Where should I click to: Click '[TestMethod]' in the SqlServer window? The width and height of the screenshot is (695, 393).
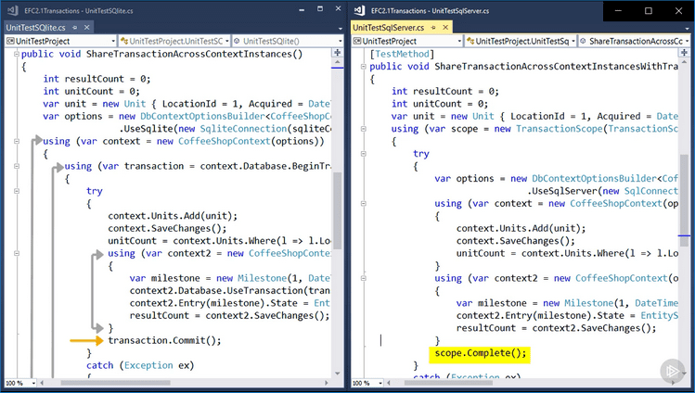point(402,54)
